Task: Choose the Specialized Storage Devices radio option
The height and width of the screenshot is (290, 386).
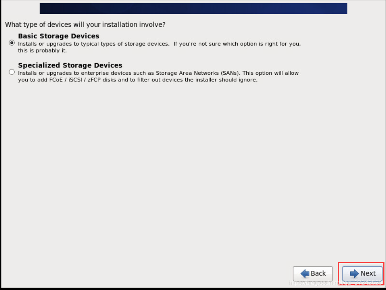Action: [12, 72]
